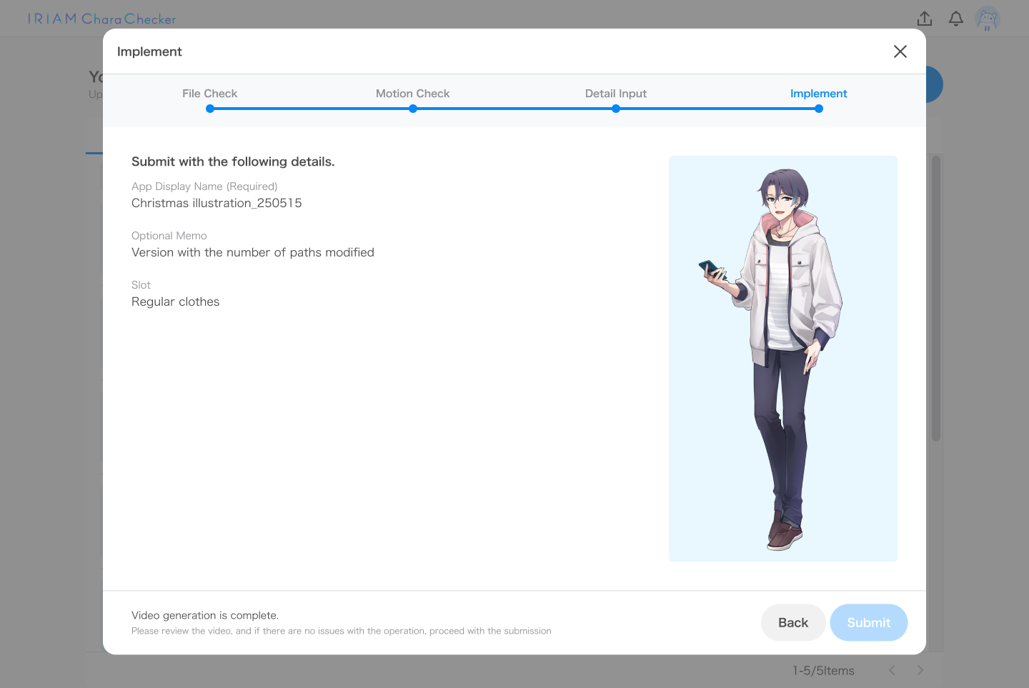Go to previous page arrow
The height and width of the screenshot is (688, 1029).
(x=892, y=670)
